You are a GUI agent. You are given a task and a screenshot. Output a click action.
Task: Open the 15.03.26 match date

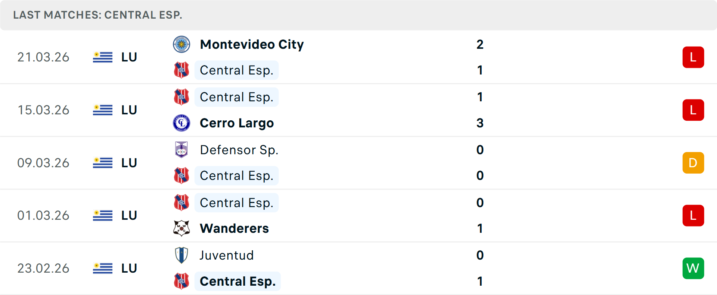coord(43,110)
